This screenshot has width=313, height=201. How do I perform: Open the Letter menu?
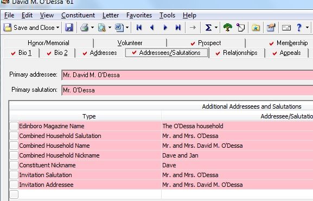click(x=111, y=15)
